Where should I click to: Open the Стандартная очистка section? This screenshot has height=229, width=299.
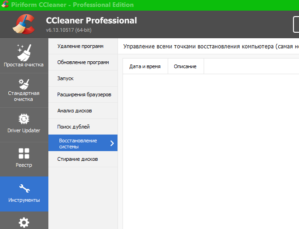click(24, 90)
